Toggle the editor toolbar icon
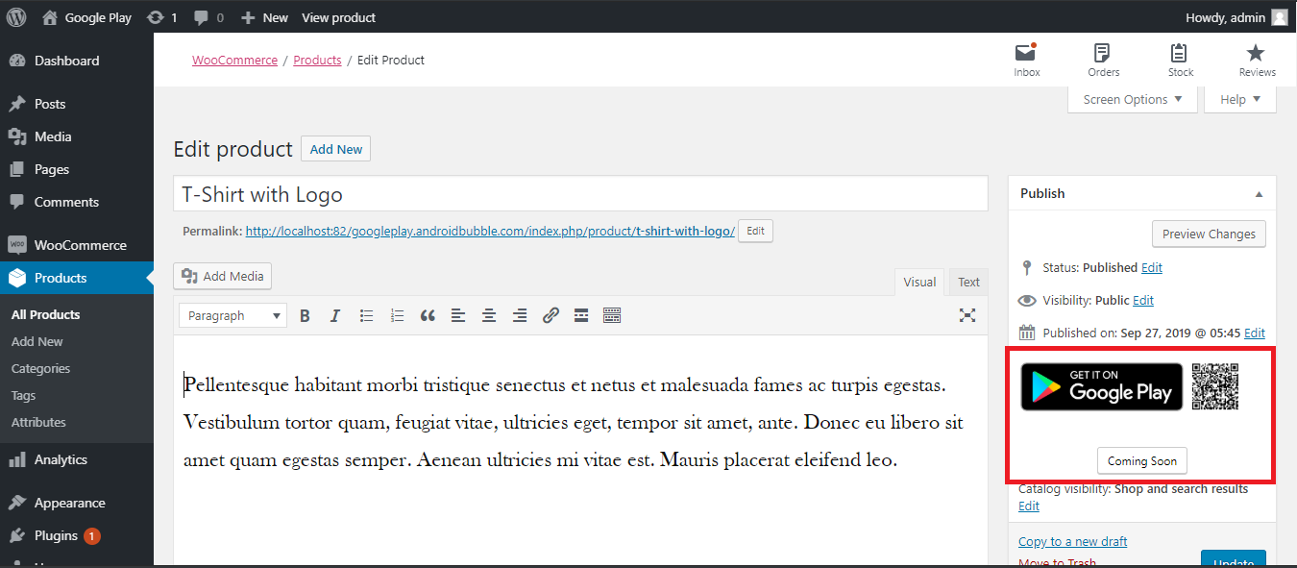This screenshot has height=568, width=1297. [612, 315]
